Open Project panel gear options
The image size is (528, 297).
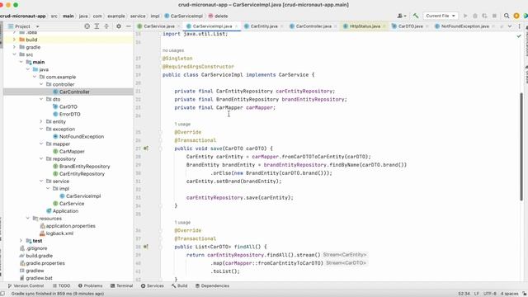point(119,26)
